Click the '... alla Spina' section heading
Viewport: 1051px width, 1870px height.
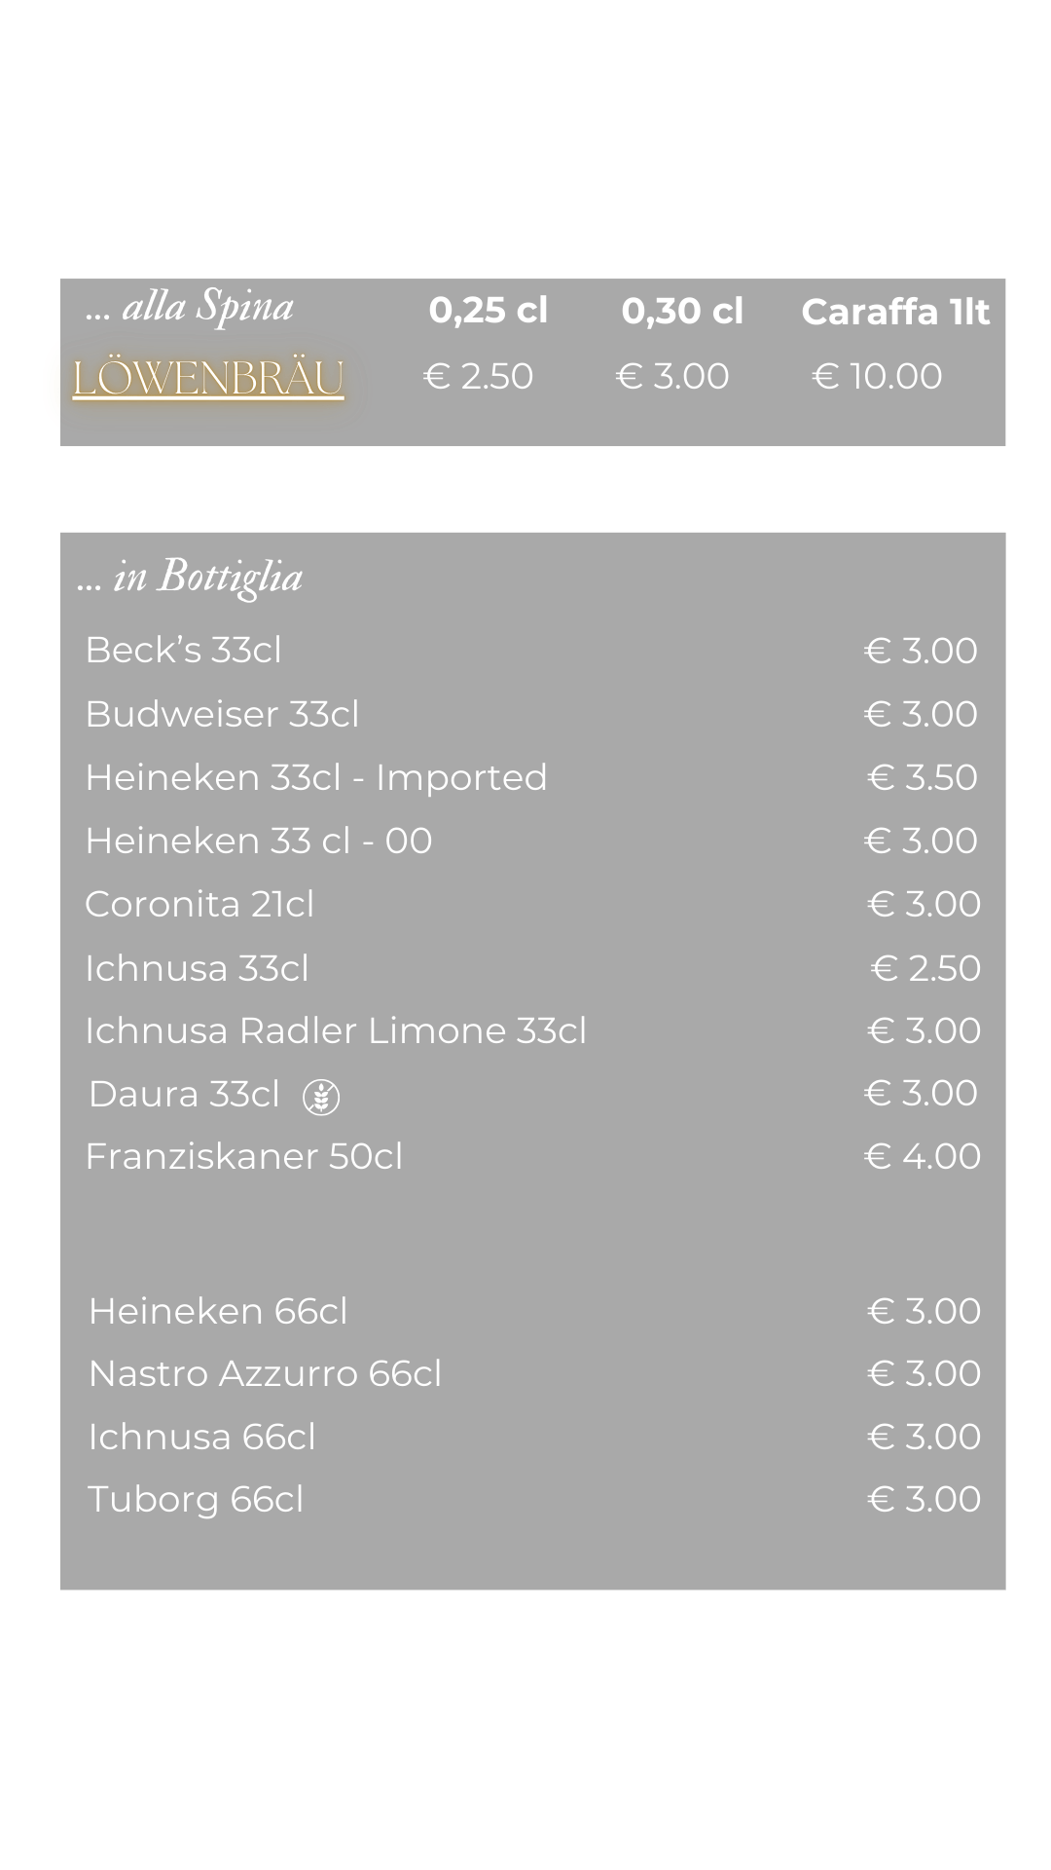pos(189,307)
